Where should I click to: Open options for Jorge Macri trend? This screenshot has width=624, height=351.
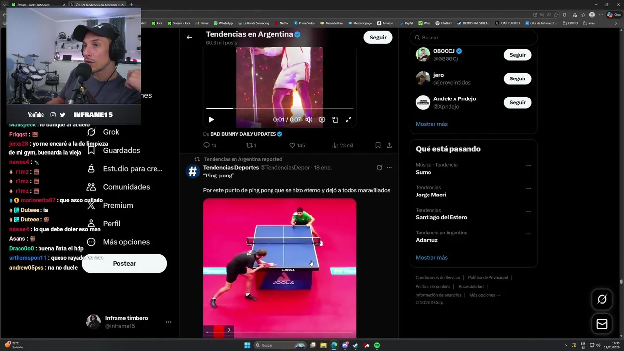point(528,189)
